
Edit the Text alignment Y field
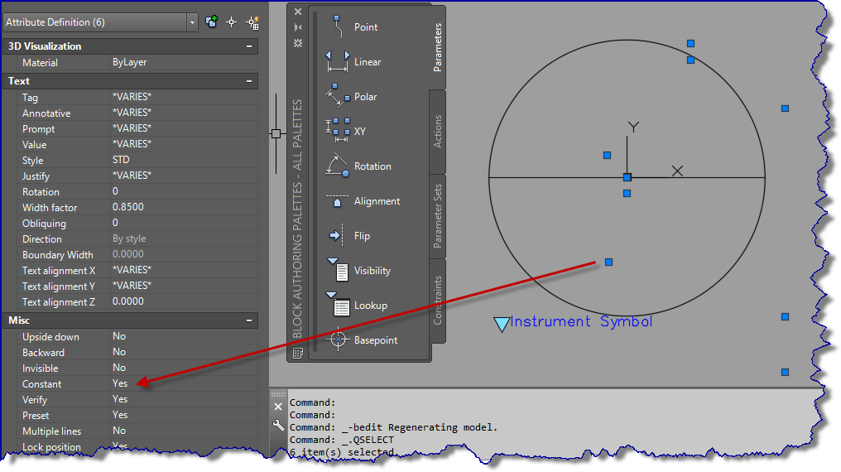click(x=184, y=286)
